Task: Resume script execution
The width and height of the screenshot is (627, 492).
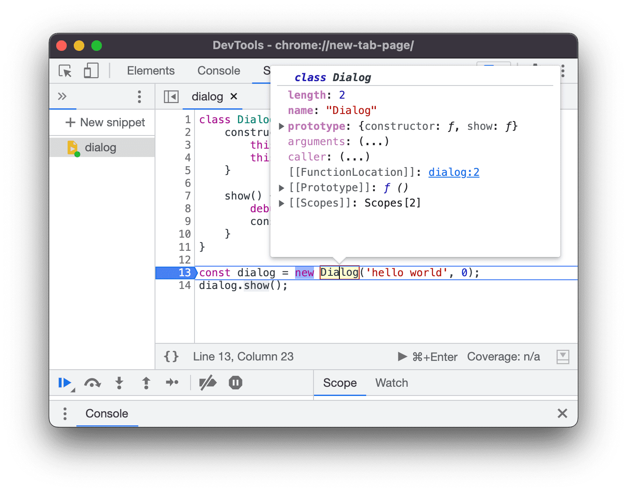Action: coord(65,382)
